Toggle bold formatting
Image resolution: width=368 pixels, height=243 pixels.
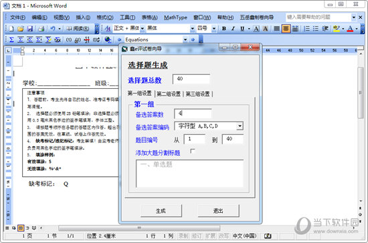coord(224,29)
